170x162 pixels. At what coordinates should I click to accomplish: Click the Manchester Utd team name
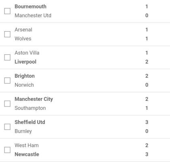[33, 15]
